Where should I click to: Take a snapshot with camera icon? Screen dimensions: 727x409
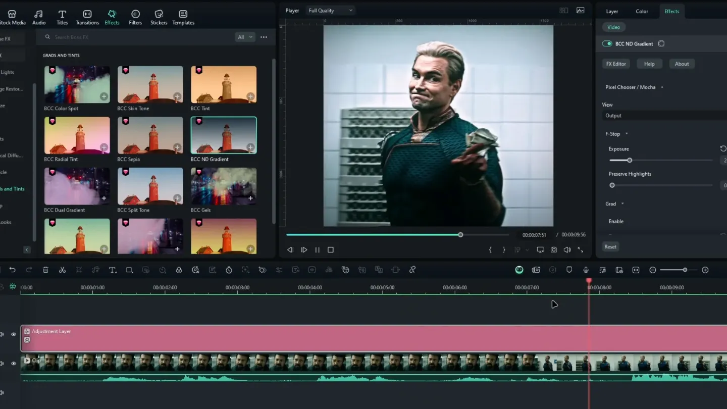(554, 250)
